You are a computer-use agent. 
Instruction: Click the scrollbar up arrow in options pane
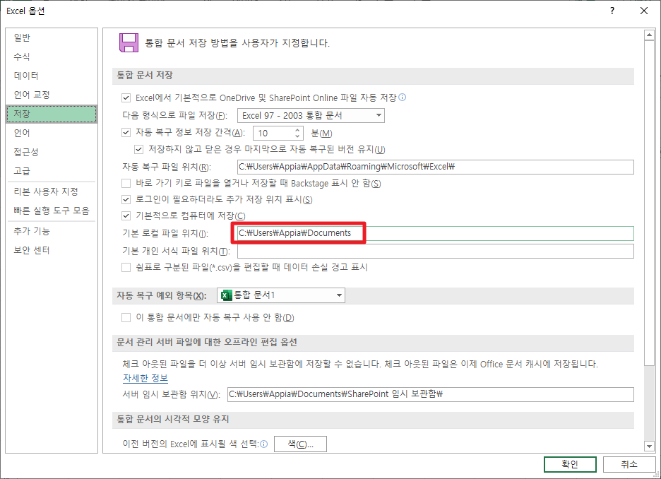649,35
